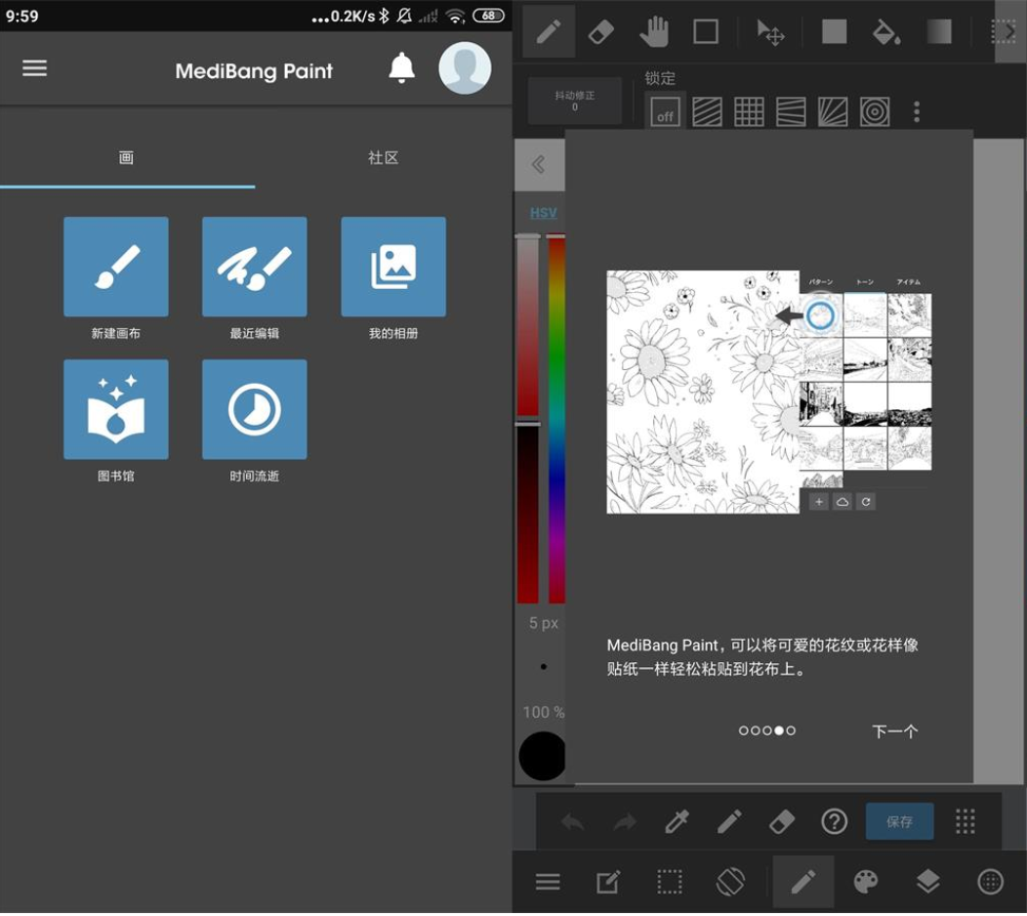This screenshot has height=916, width=1027.
Task: Select the eraser in shortcut bar
Action: click(x=782, y=821)
